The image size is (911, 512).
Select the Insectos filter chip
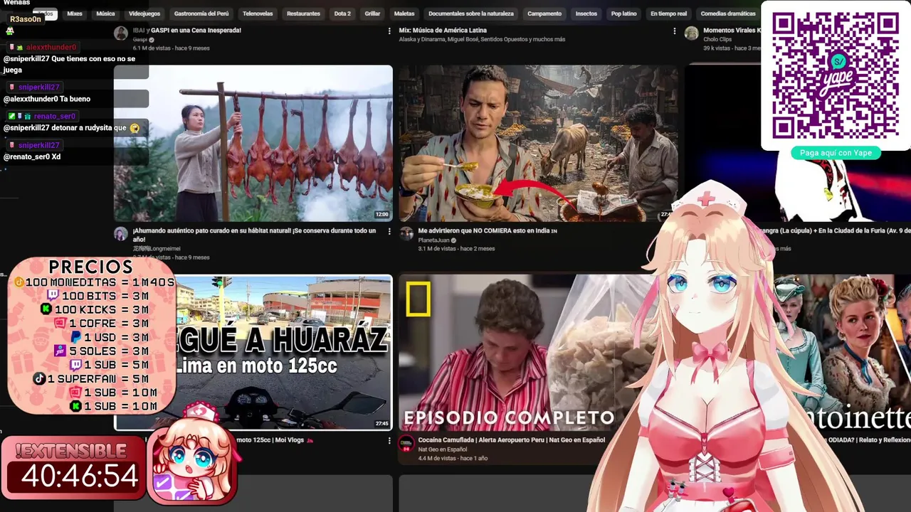(x=586, y=14)
